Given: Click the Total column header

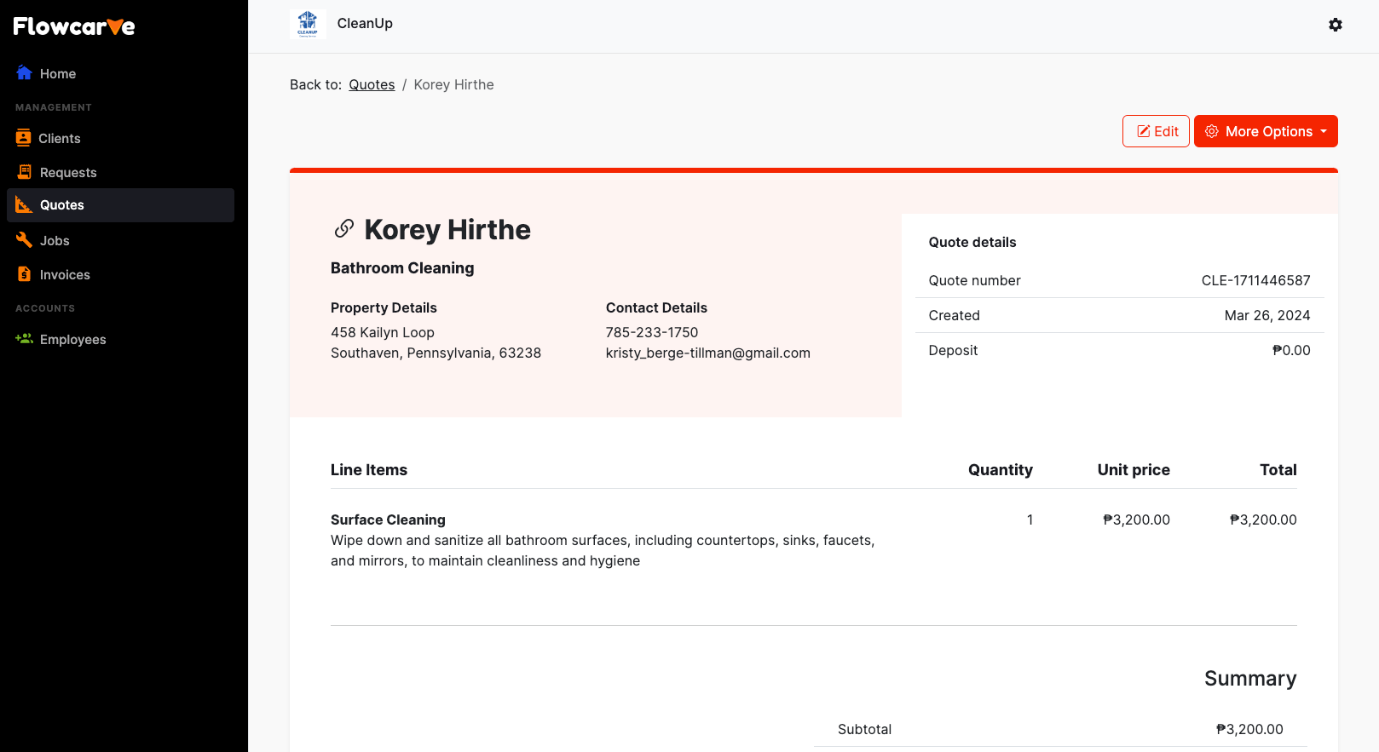Looking at the screenshot, I should pos(1278,469).
